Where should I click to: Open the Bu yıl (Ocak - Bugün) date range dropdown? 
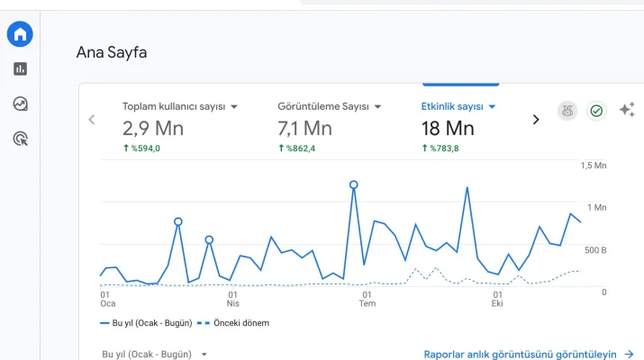[x=154, y=355]
